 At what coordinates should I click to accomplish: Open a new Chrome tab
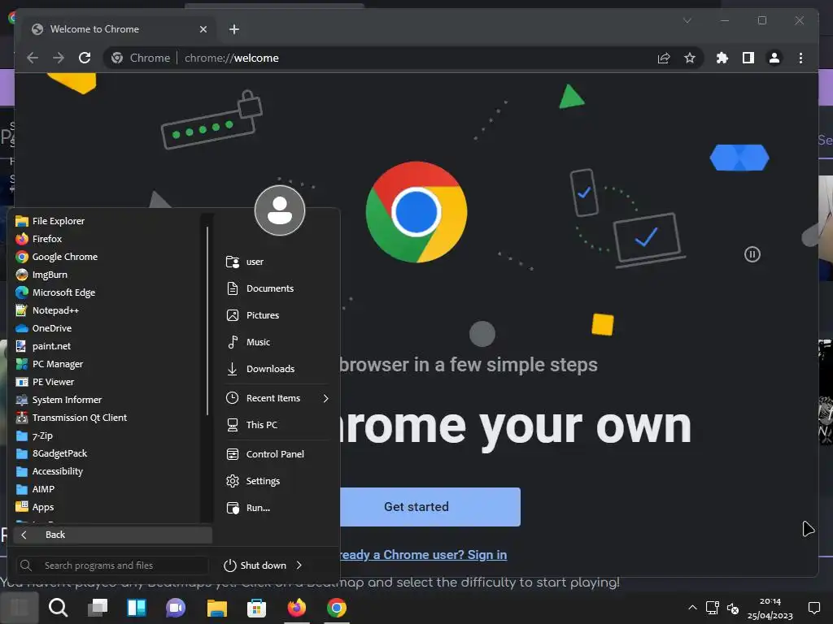point(234,30)
